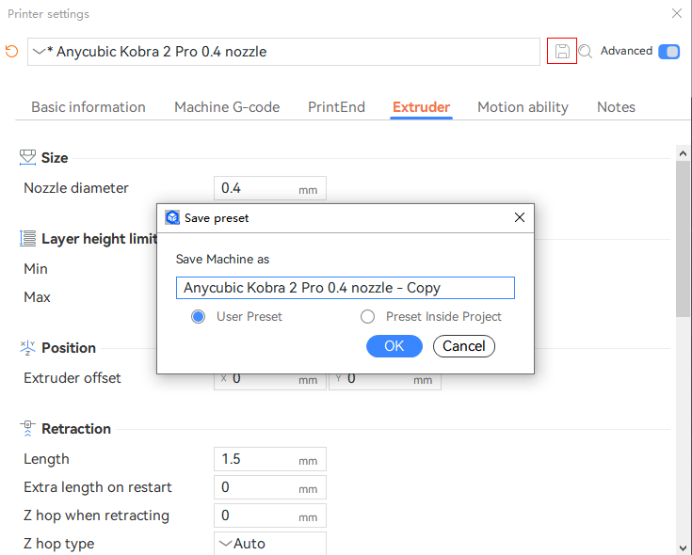Click the 'Extruder offset' label
692x555 pixels.
pos(72,378)
